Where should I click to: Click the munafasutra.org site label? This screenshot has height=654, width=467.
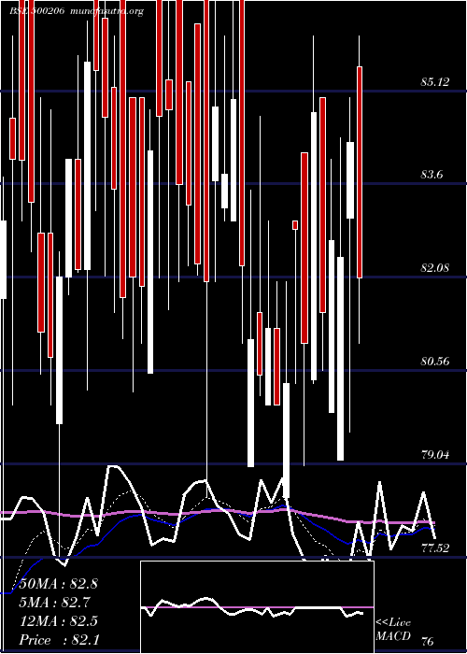pyautogui.click(x=107, y=11)
